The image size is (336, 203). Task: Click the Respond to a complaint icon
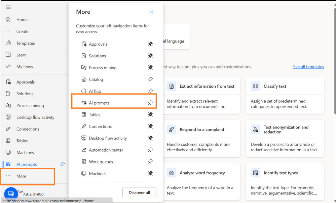tap(172, 130)
